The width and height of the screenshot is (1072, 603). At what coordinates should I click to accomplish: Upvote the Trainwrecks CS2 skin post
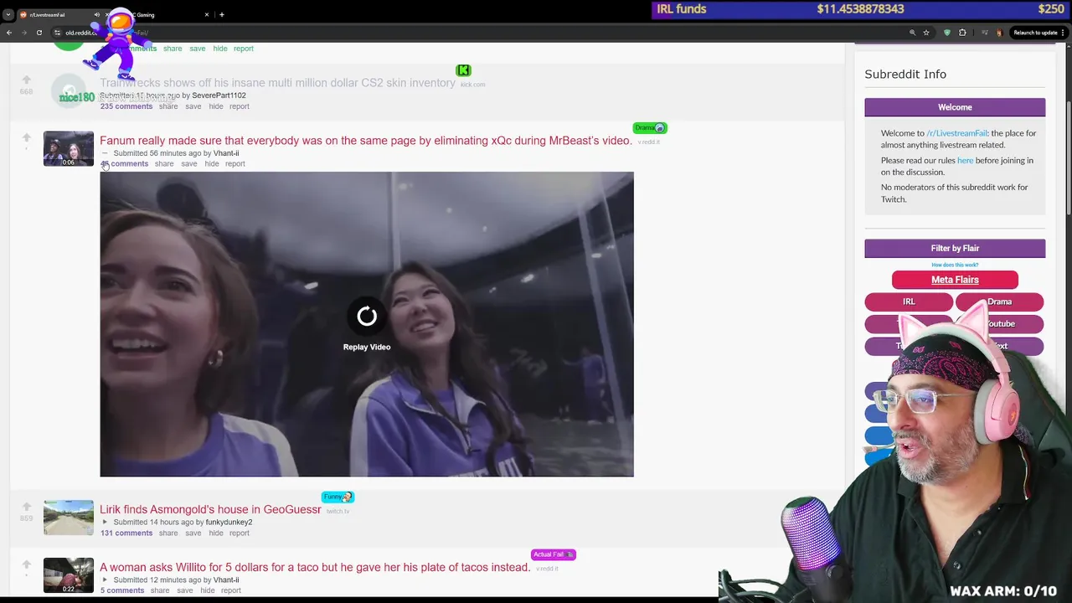point(26,80)
